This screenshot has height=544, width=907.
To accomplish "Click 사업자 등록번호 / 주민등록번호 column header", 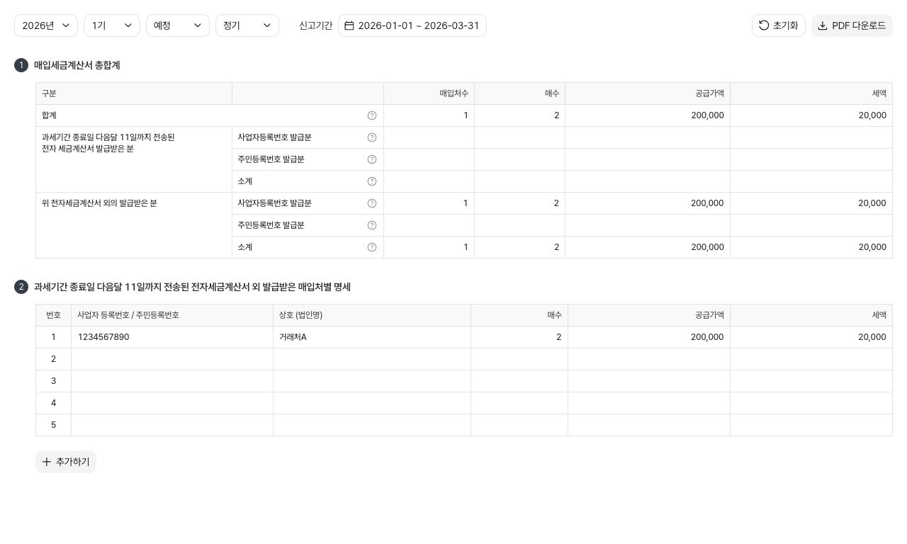I will tap(172, 315).
